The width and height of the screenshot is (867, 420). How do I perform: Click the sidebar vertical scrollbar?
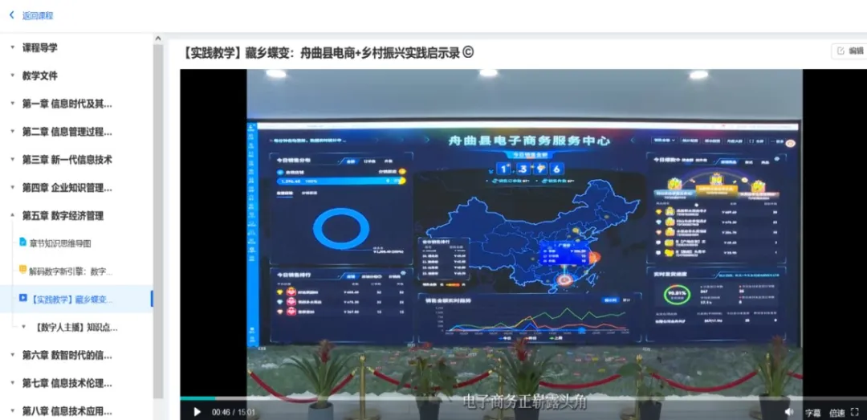[x=158, y=217]
